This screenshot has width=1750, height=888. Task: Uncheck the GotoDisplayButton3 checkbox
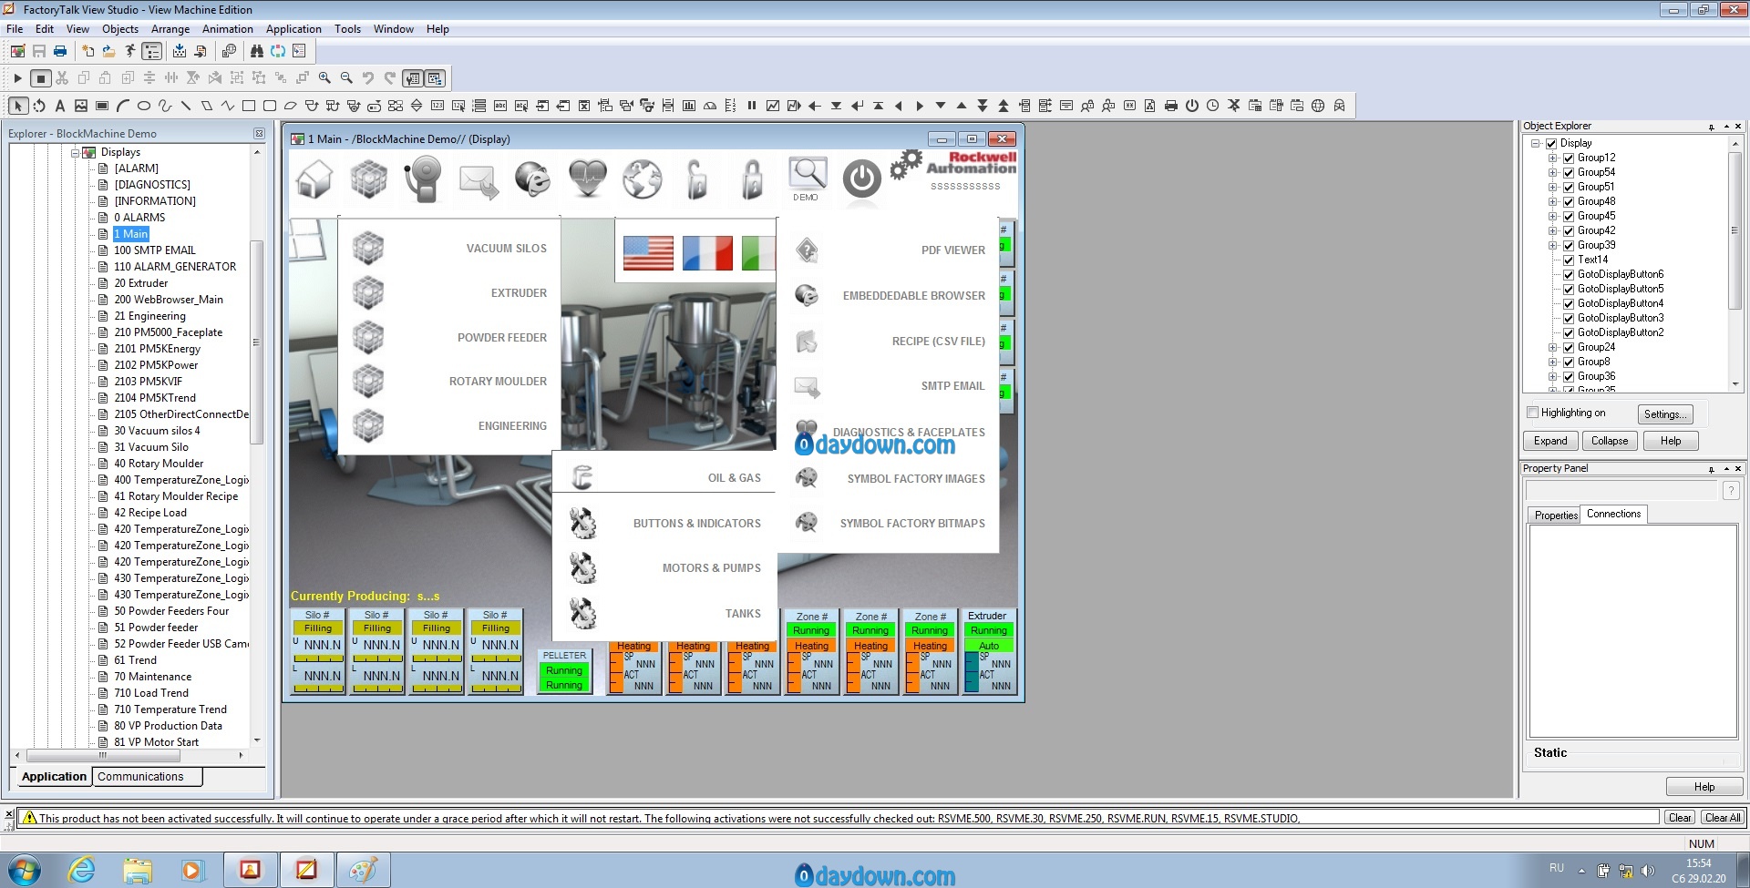1569,319
